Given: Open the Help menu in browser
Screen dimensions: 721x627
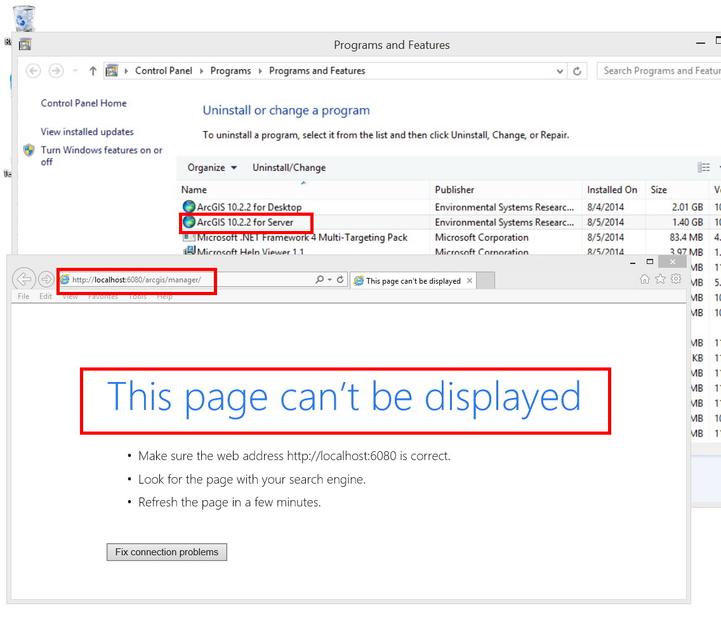Looking at the screenshot, I should tap(164, 296).
